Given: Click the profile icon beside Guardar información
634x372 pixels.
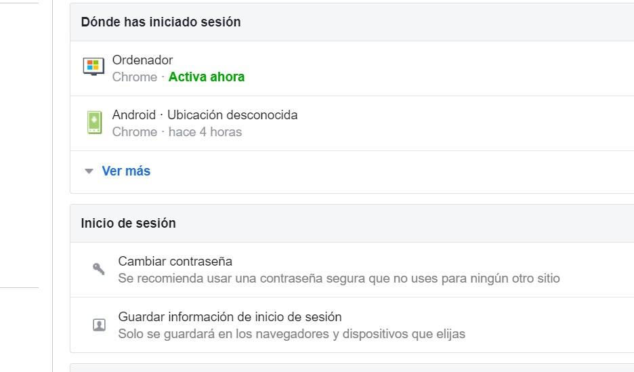Looking at the screenshot, I should 99,325.
